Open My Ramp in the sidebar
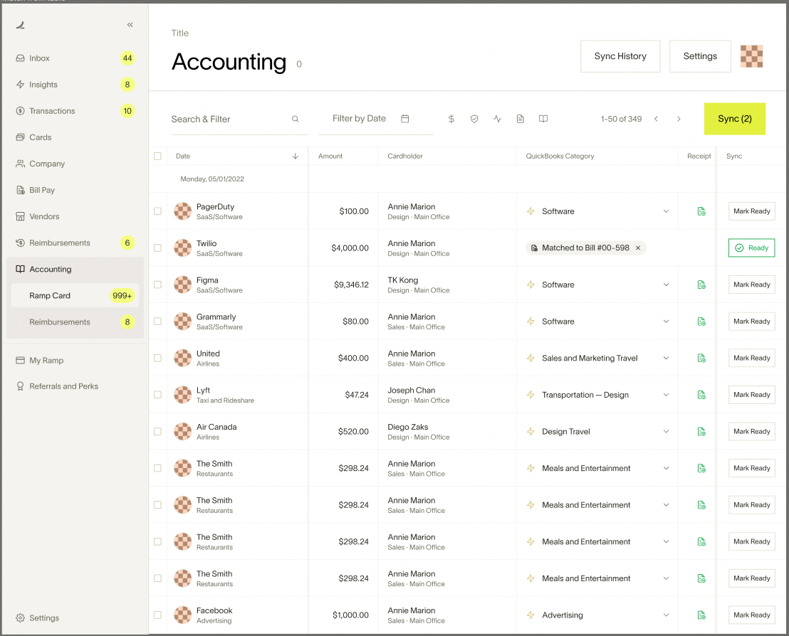The image size is (789, 636). tap(75, 361)
